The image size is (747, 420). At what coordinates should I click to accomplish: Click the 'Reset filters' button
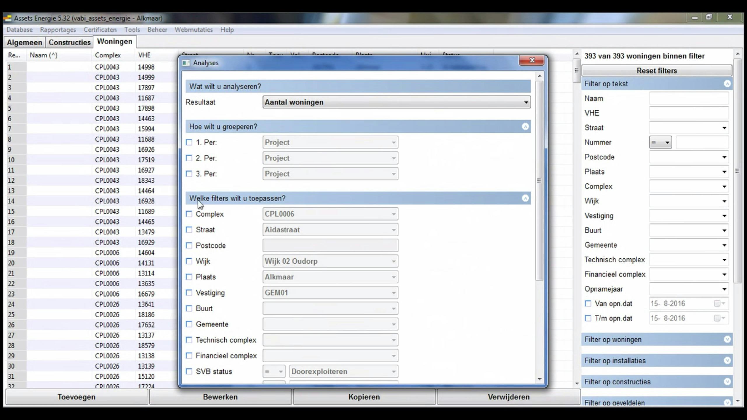click(x=657, y=71)
